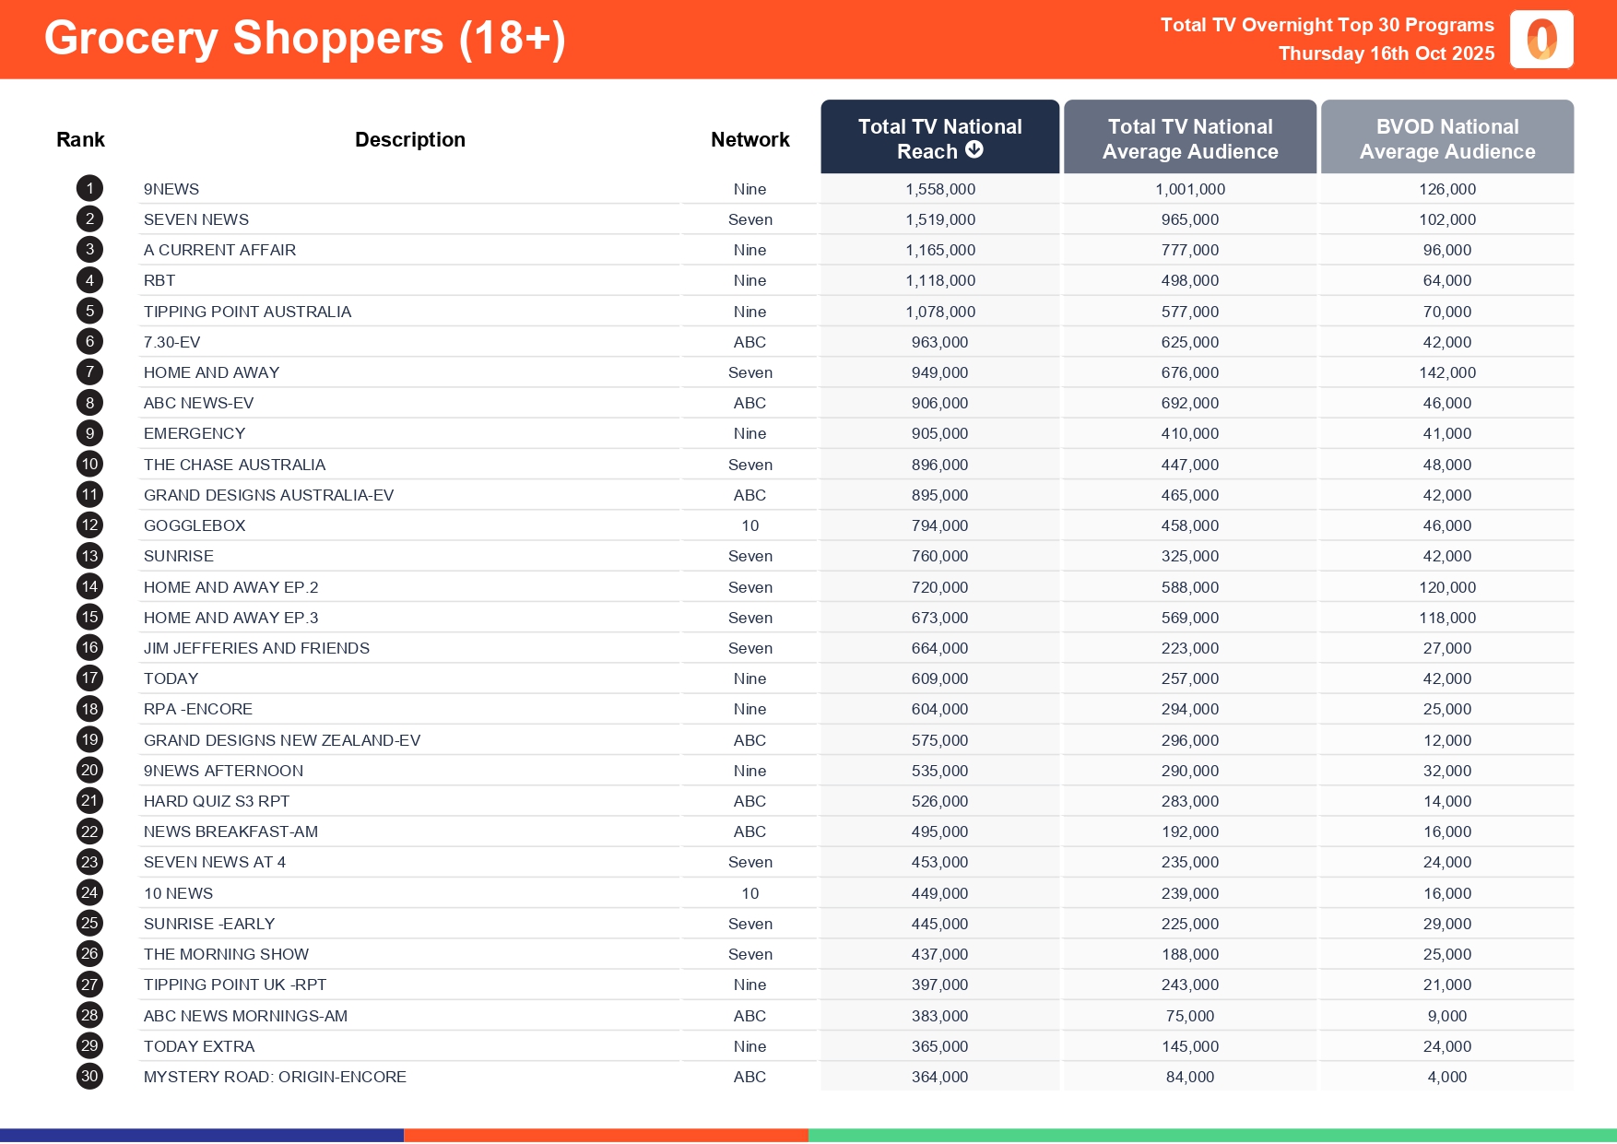This screenshot has height=1144, width=1617.
Task: Click the rank 30 circle badge
Action: [89, 1076]
